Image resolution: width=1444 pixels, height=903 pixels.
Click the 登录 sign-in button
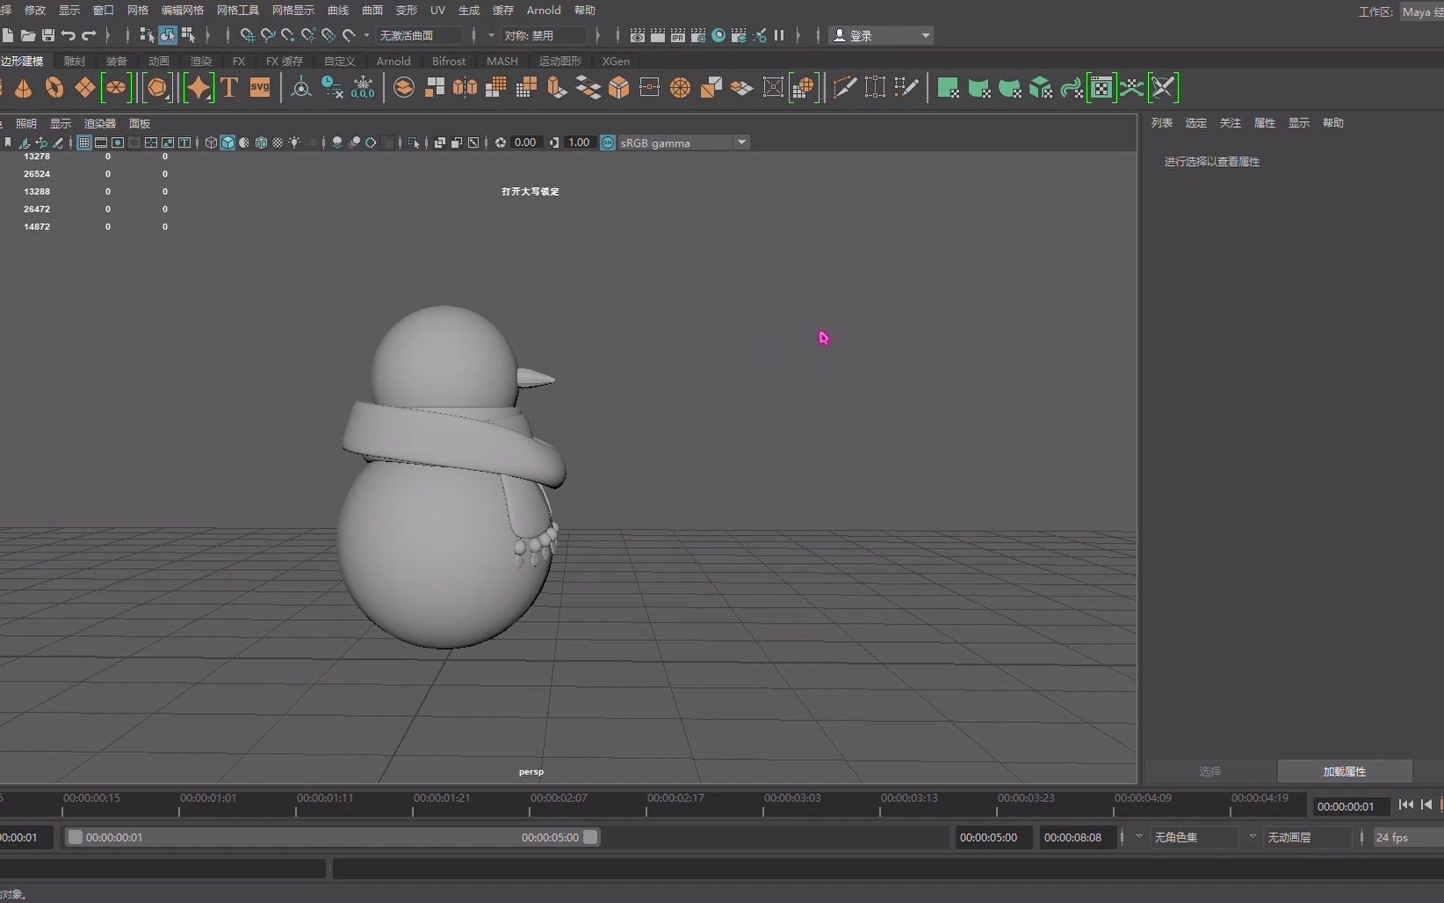point(865,35)
